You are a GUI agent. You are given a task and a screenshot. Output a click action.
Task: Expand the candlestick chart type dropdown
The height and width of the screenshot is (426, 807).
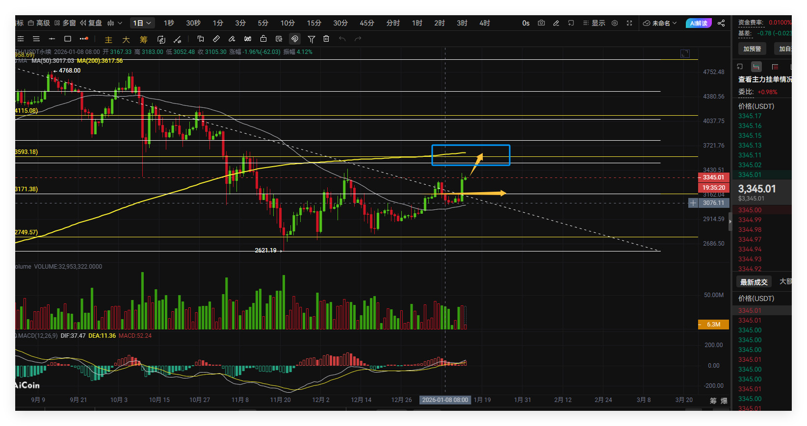click(x=115, y=23)
